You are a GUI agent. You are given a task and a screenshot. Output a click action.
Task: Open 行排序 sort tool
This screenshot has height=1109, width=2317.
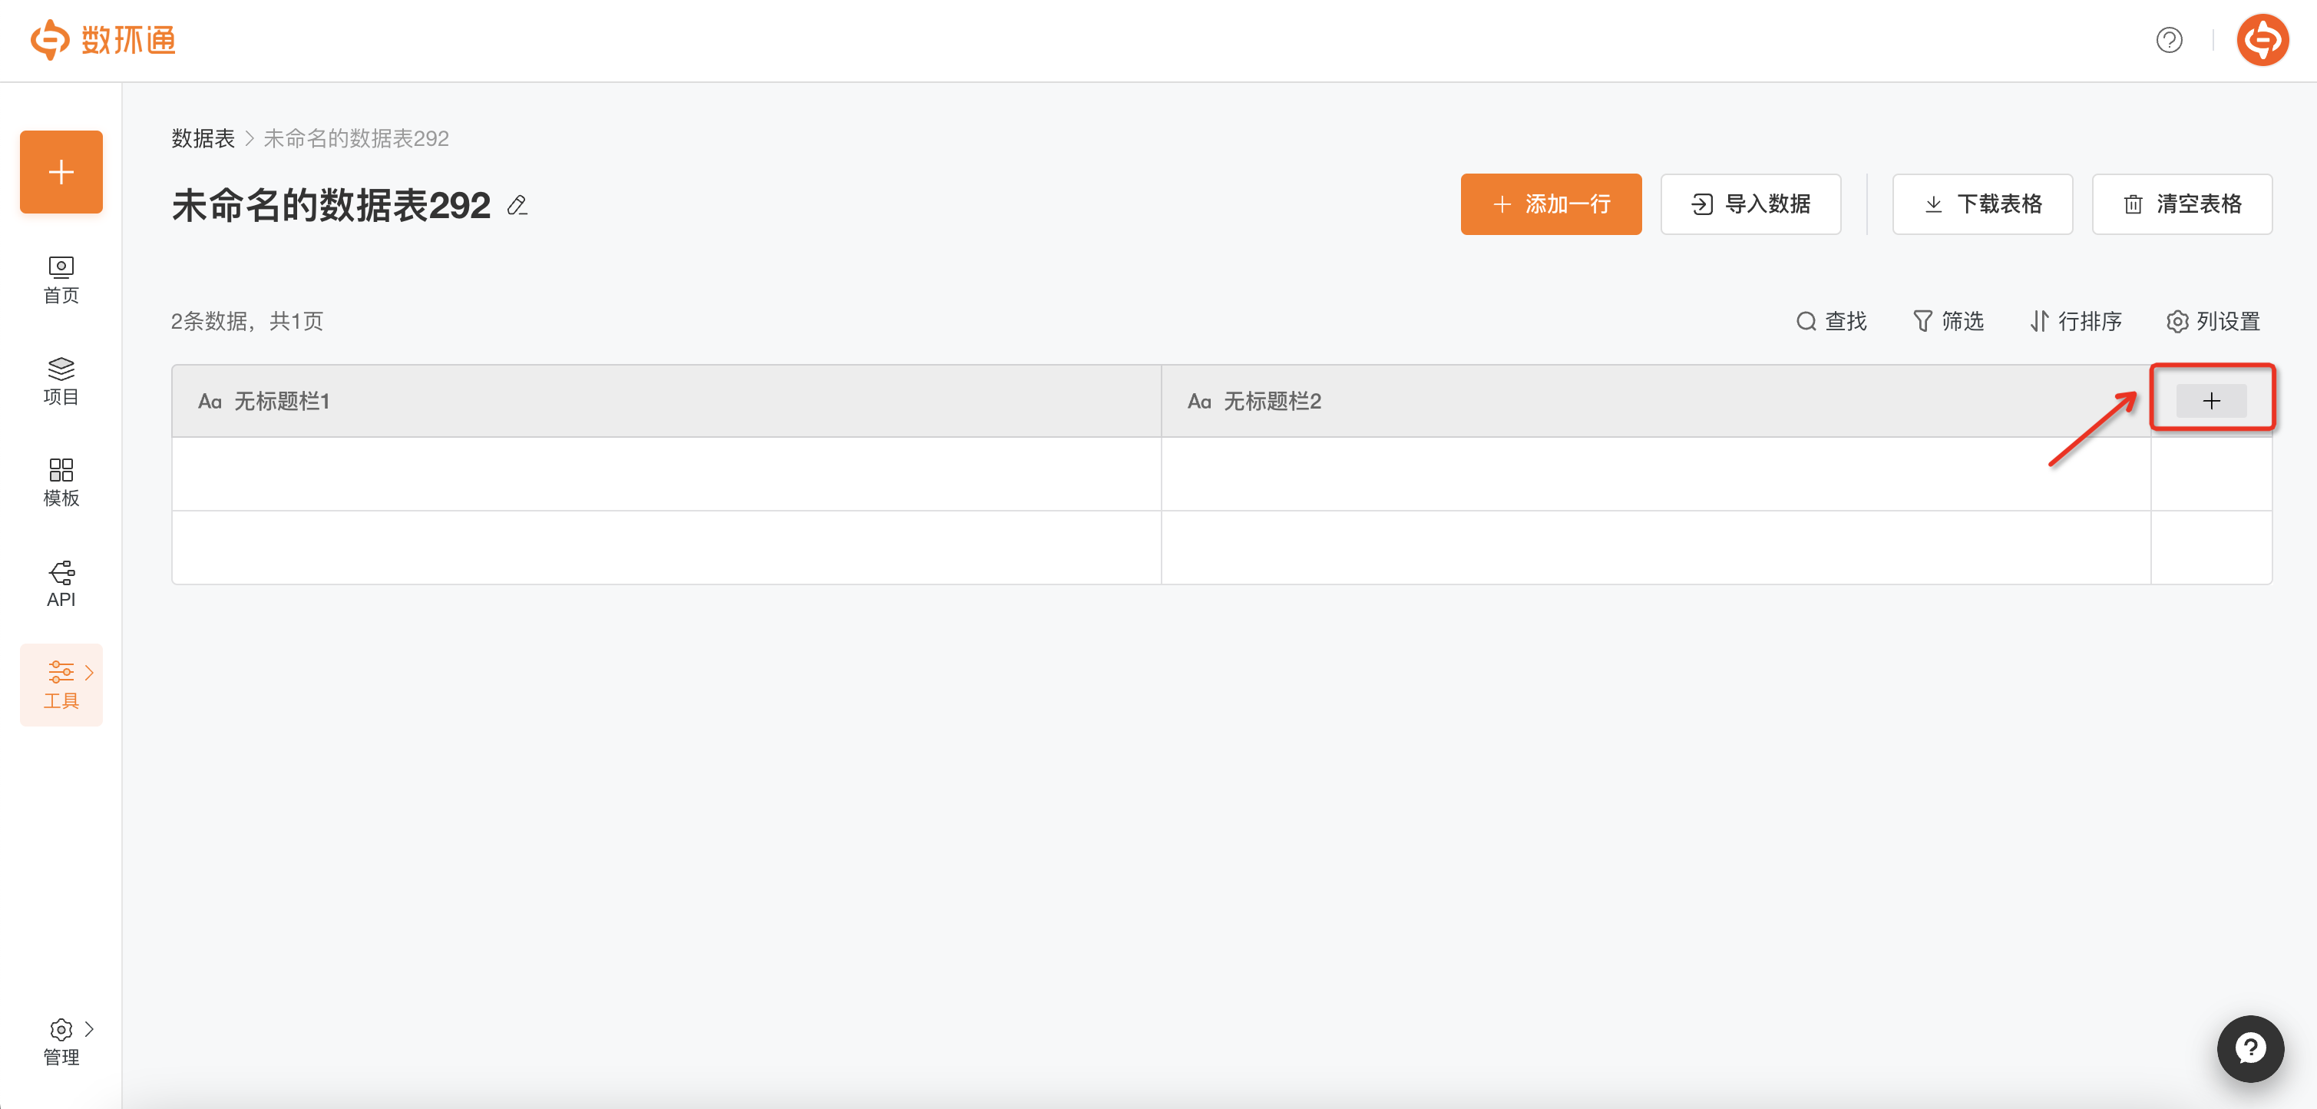pos(2076,321)
